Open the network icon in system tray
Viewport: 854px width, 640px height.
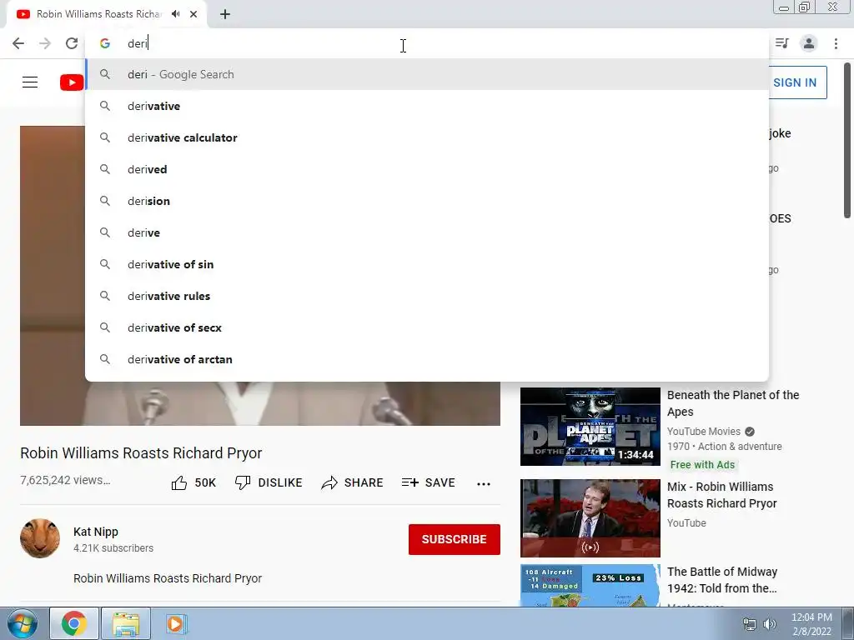point(750,624)
